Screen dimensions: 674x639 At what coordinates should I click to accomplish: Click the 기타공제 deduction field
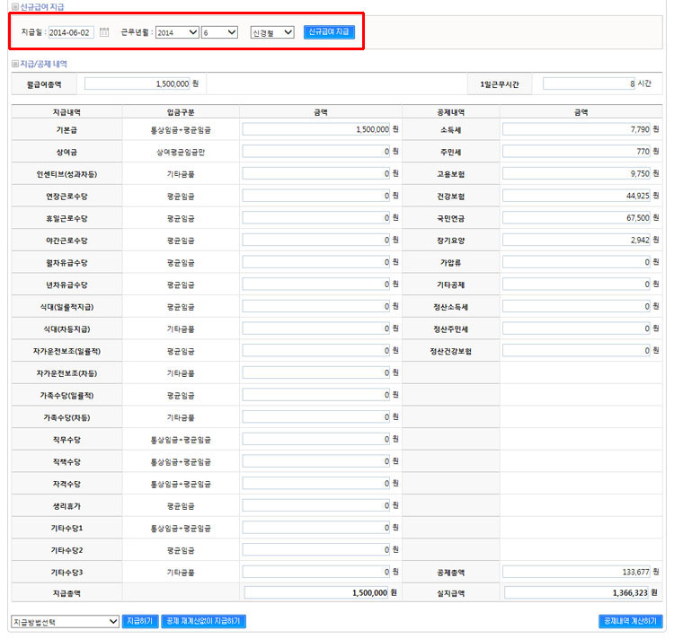(x=576, y=284)
